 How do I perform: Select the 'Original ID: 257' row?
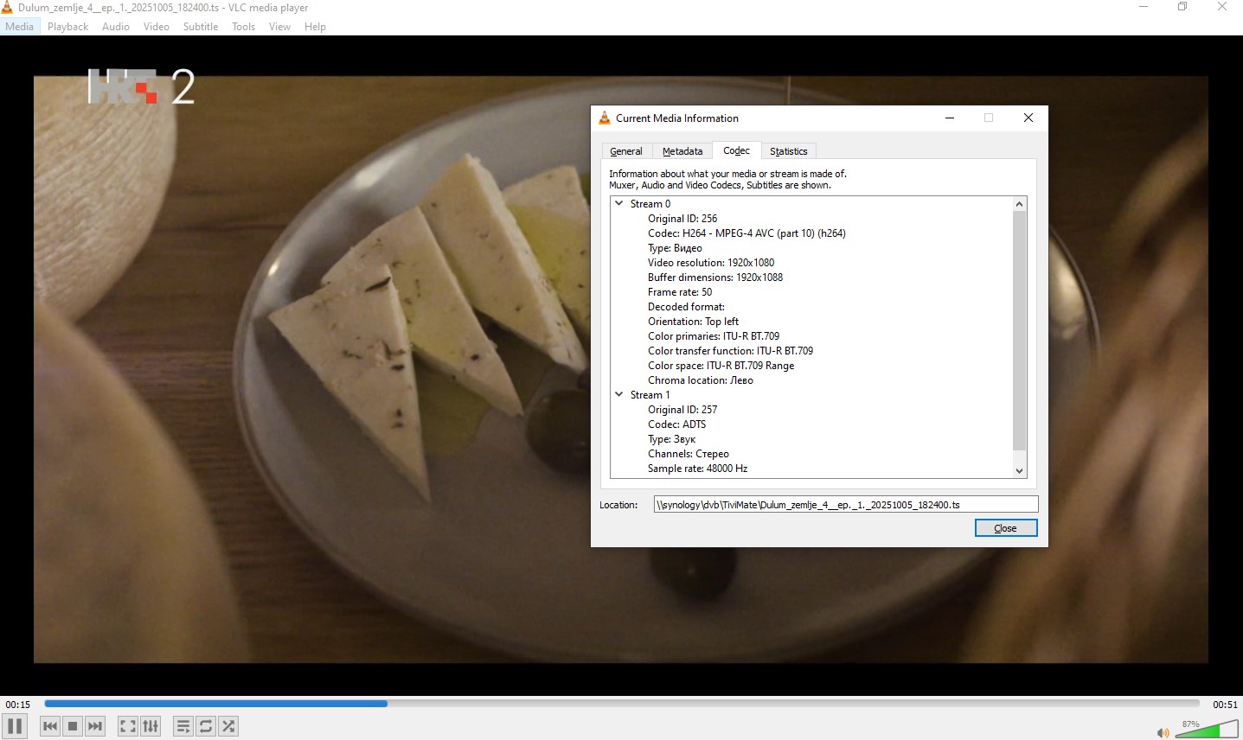click(682, 410)
